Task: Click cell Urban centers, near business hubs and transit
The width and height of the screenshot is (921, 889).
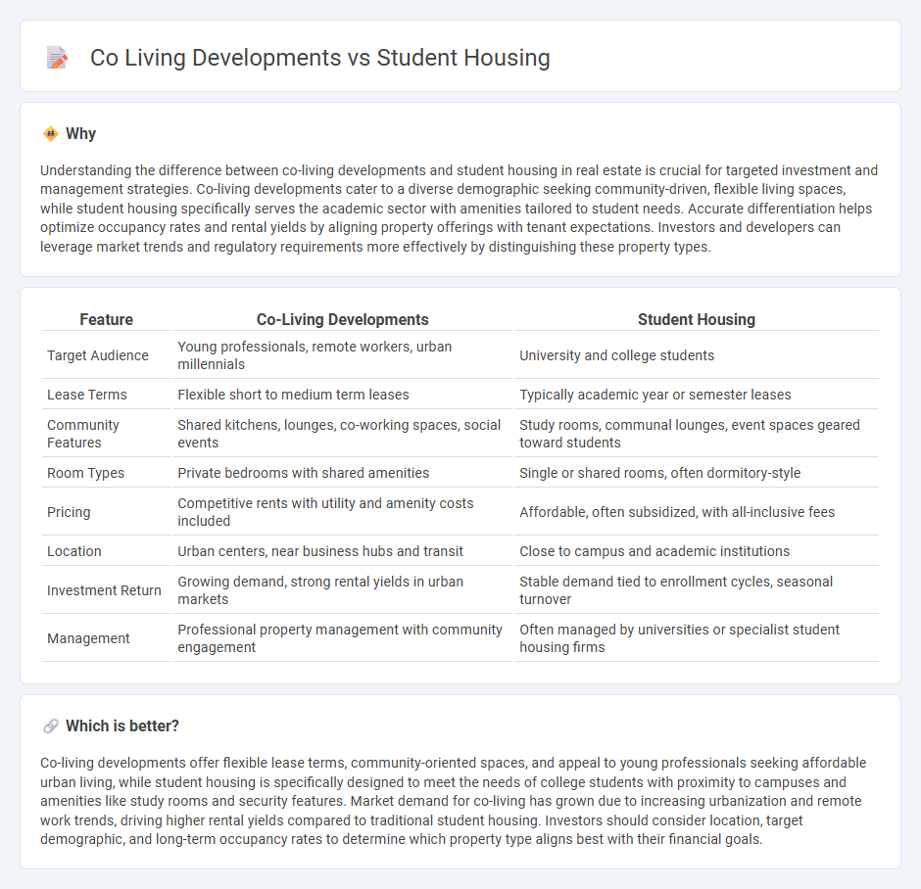Action: coord(343,551)
